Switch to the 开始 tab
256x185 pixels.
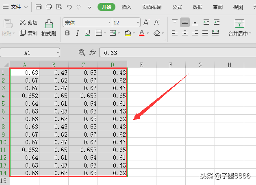pos(106,7)
